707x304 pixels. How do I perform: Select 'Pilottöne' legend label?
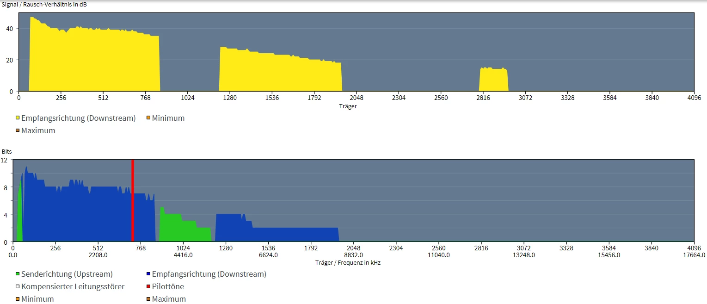[168, 286]
